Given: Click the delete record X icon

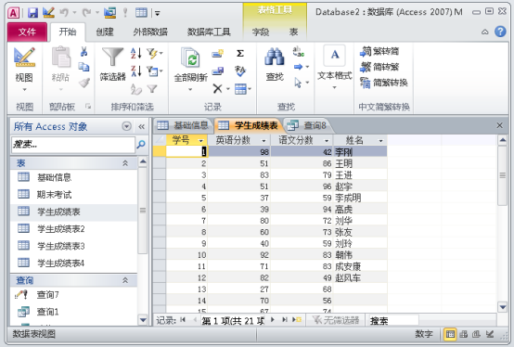Looking at the screenshot, I should click(218, 88).
